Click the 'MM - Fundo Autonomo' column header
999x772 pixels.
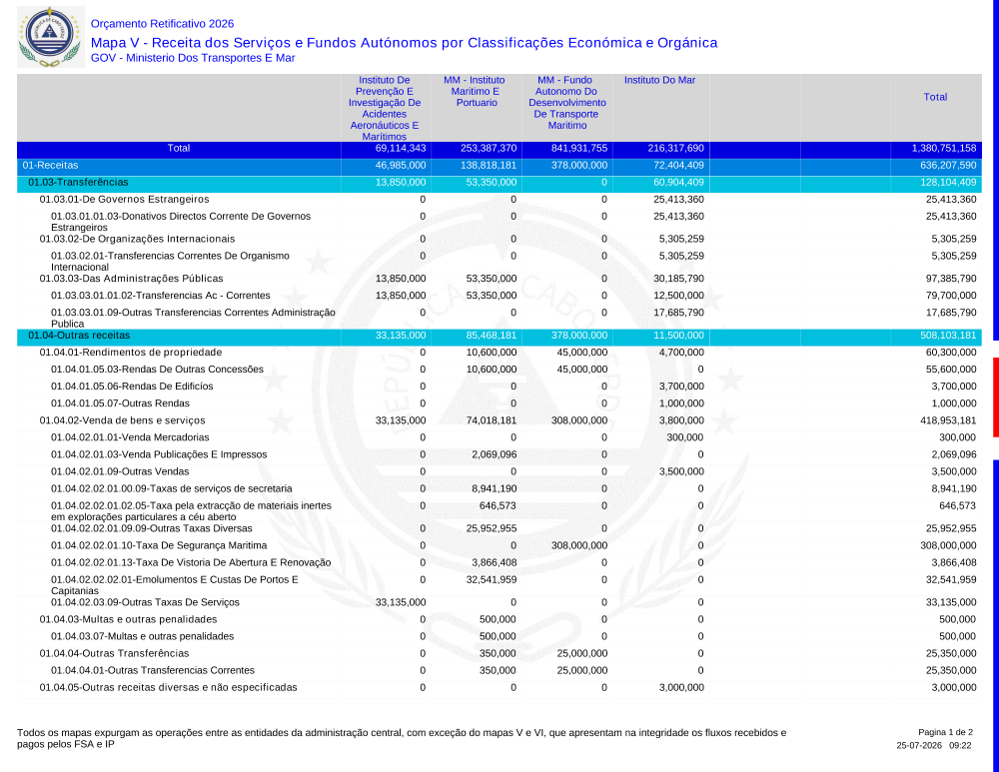coord(566,103)
